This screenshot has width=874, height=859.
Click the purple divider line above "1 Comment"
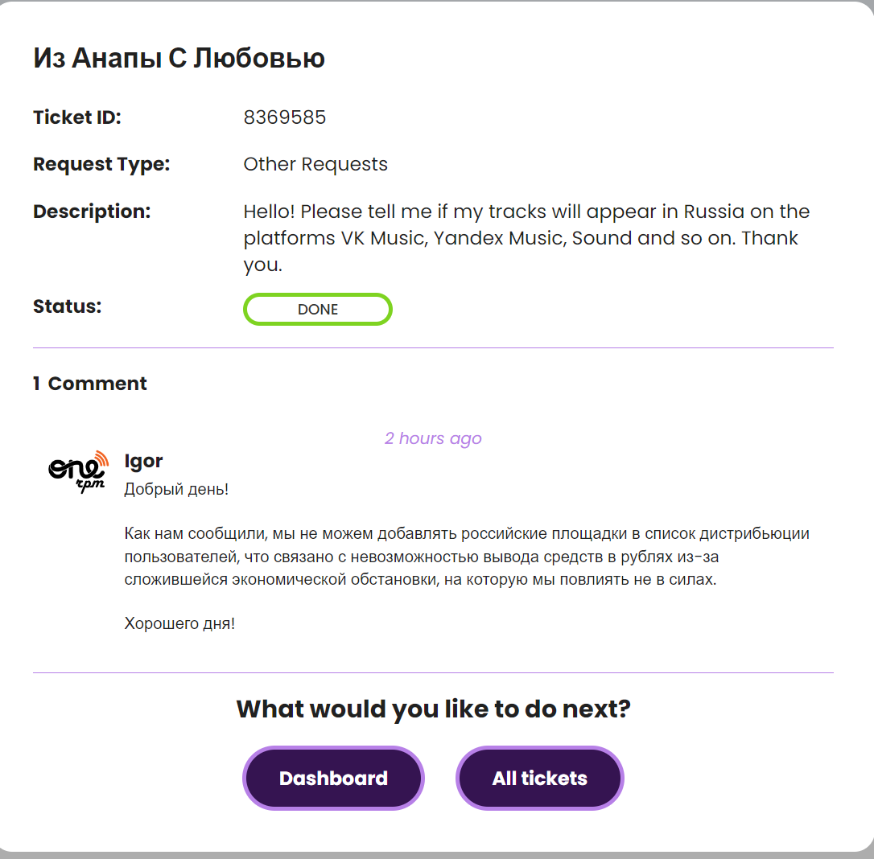coord(433,348)
